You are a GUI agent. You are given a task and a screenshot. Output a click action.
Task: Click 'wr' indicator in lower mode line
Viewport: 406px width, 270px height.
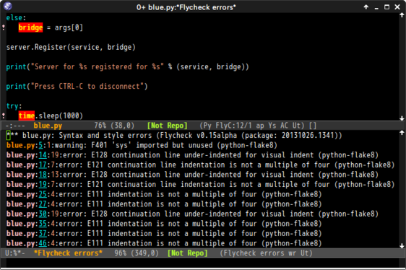(293, 253)
